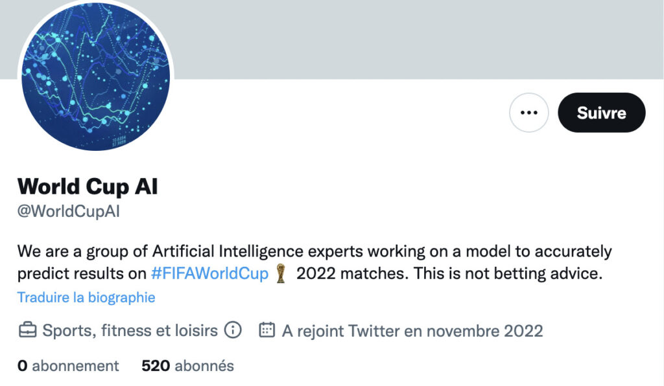Click the @WorldCupAI handle

pyautogui.click(x=69, y=211)
